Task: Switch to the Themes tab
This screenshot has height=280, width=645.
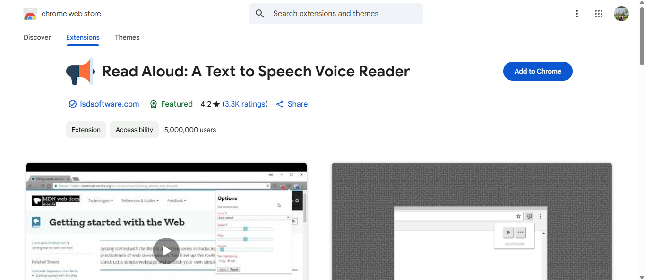Action: coord(127,37)
